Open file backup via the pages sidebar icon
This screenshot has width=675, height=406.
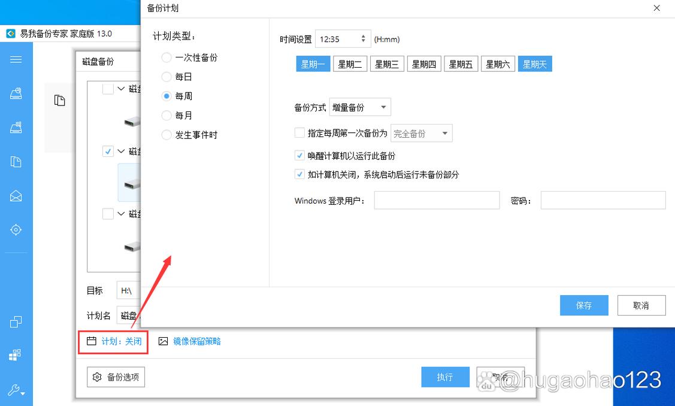point(16,162)
